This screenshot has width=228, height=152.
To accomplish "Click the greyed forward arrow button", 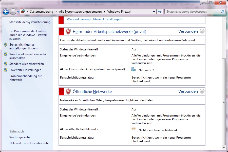I will [13, 12].
